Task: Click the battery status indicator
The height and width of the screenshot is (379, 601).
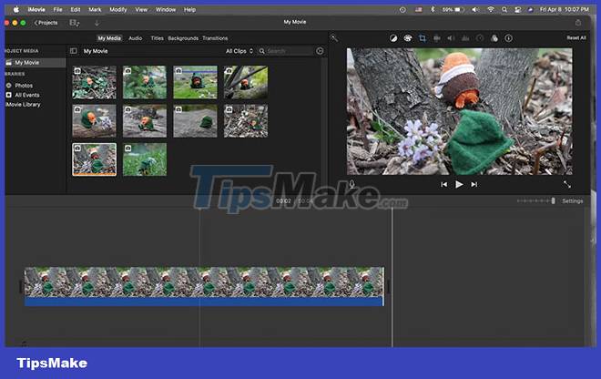Action: (x=453, y=10)
